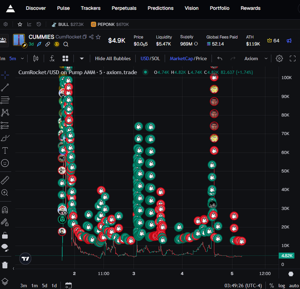Select the horizontal lines Fibonacci tool
300x289 pixels.
tap(5, 100)
